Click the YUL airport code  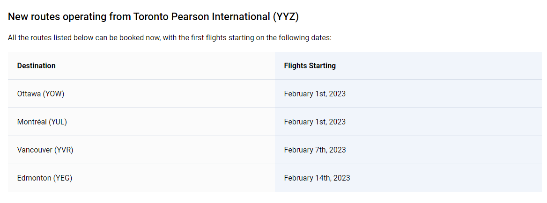(58, 122)
